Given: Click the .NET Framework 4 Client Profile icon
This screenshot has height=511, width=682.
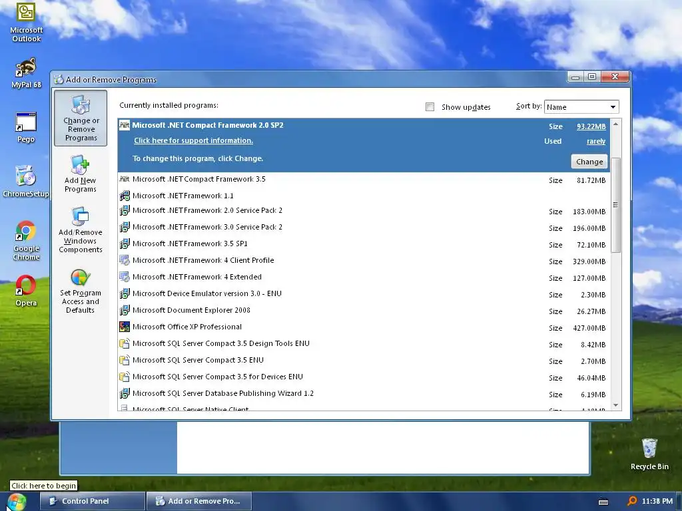Looking at the screenshot, I should click(x=125, y=260).
